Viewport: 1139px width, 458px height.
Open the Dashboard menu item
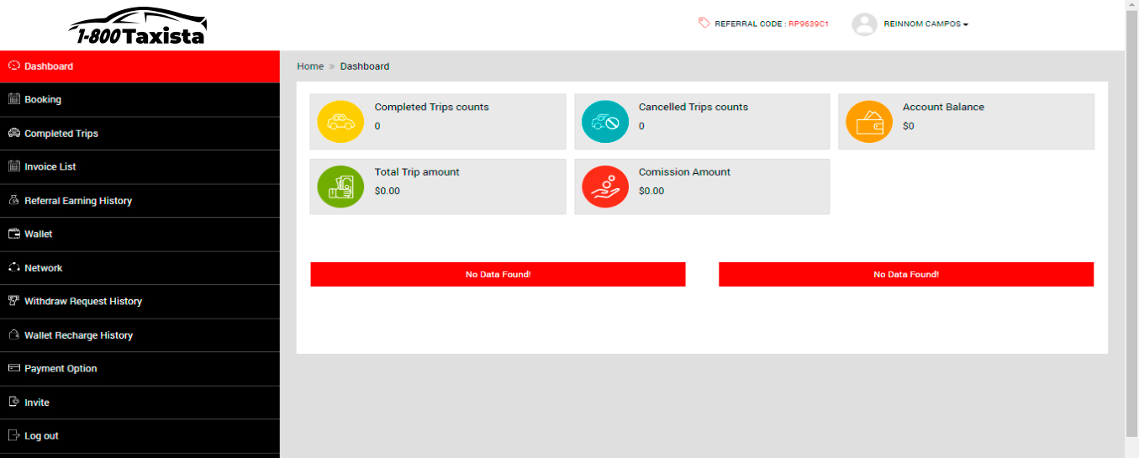point(140,66)
